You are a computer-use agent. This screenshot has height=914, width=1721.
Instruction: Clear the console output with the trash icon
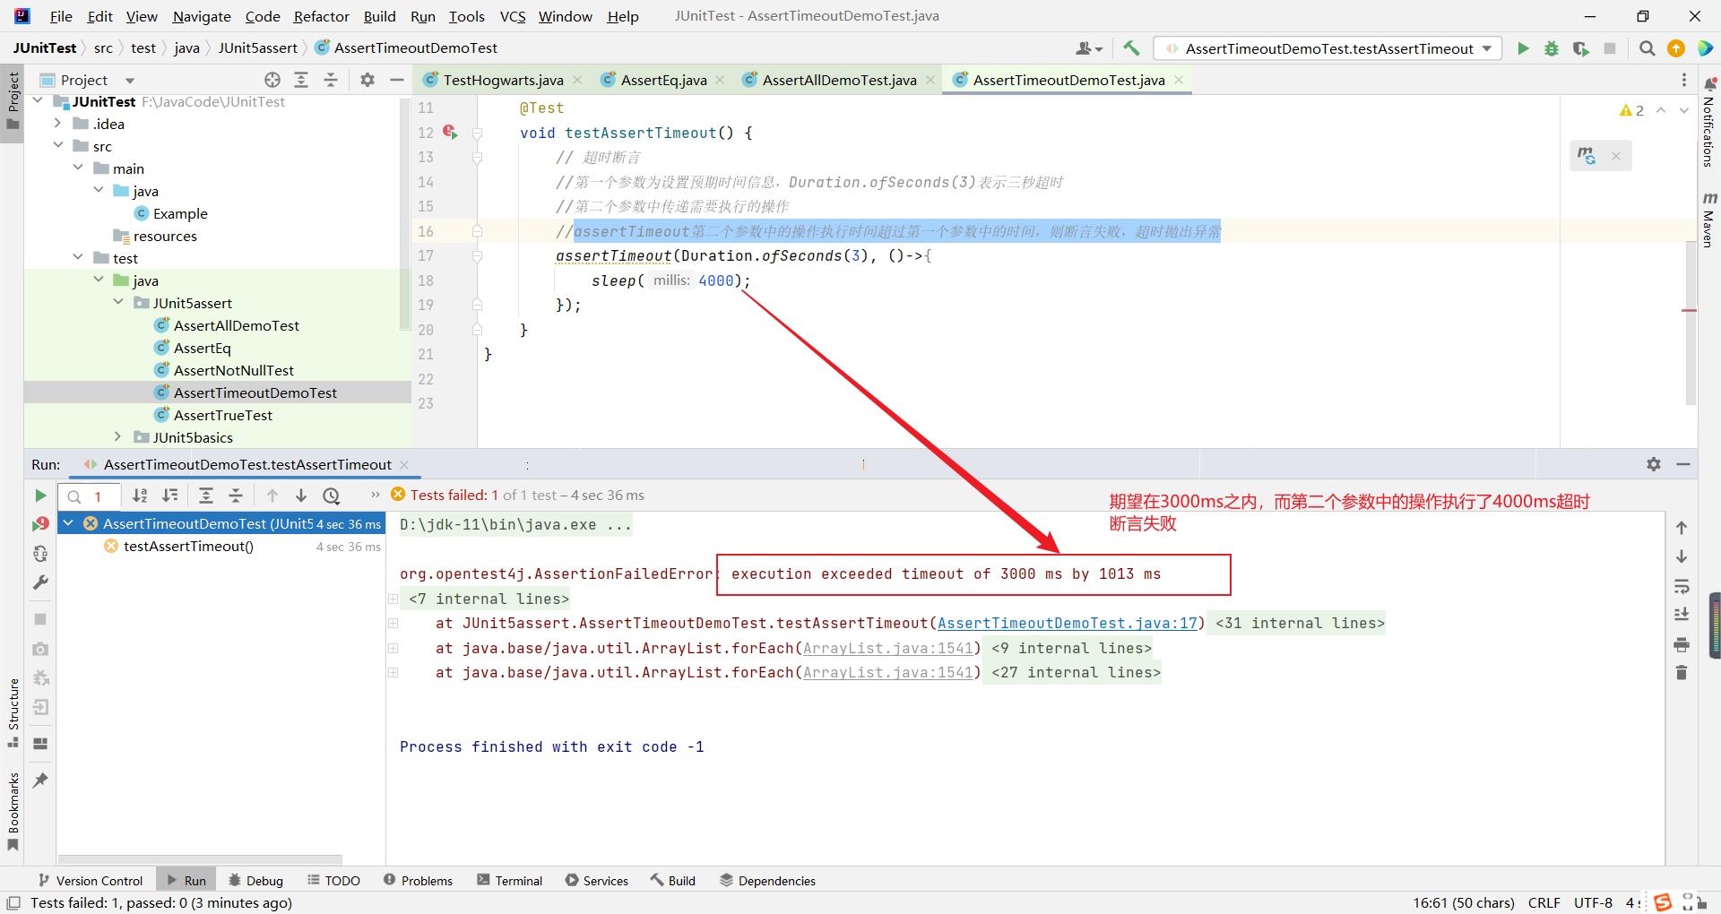tap(1682, 673)
